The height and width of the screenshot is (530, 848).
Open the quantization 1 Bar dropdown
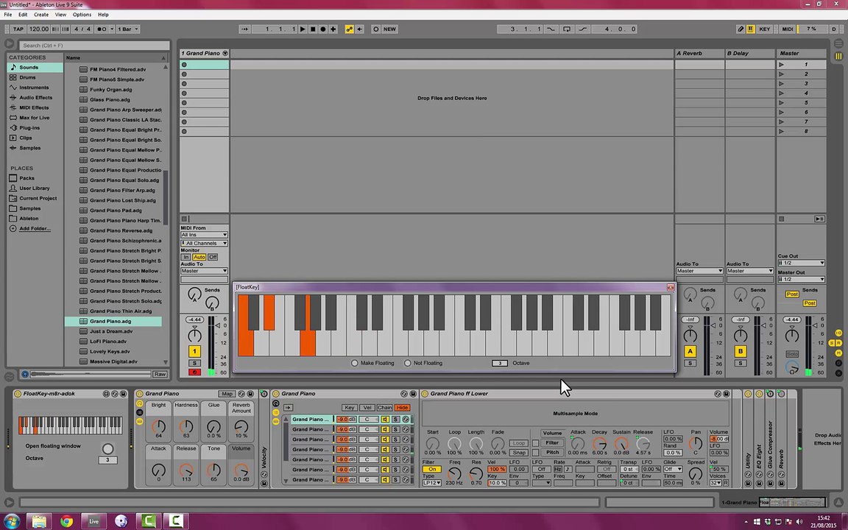[x=128, y=29]
